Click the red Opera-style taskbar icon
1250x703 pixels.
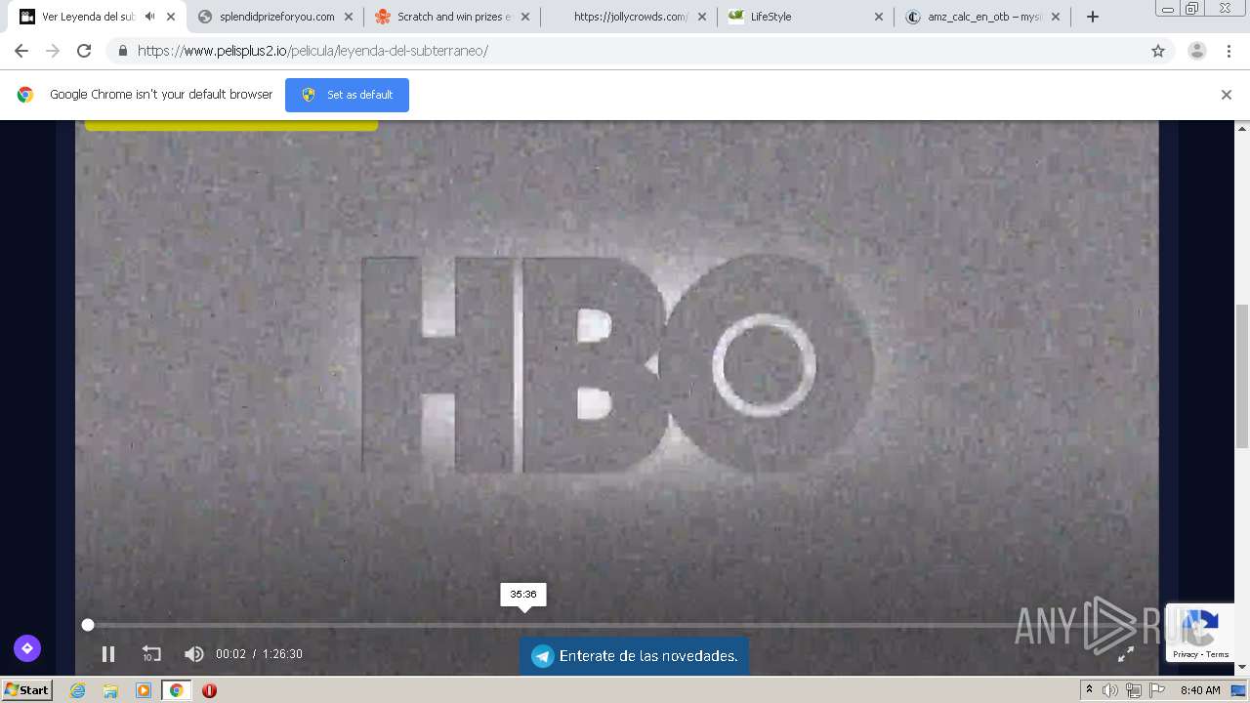209,690
